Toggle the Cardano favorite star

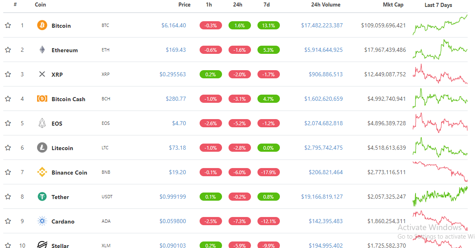8,221
